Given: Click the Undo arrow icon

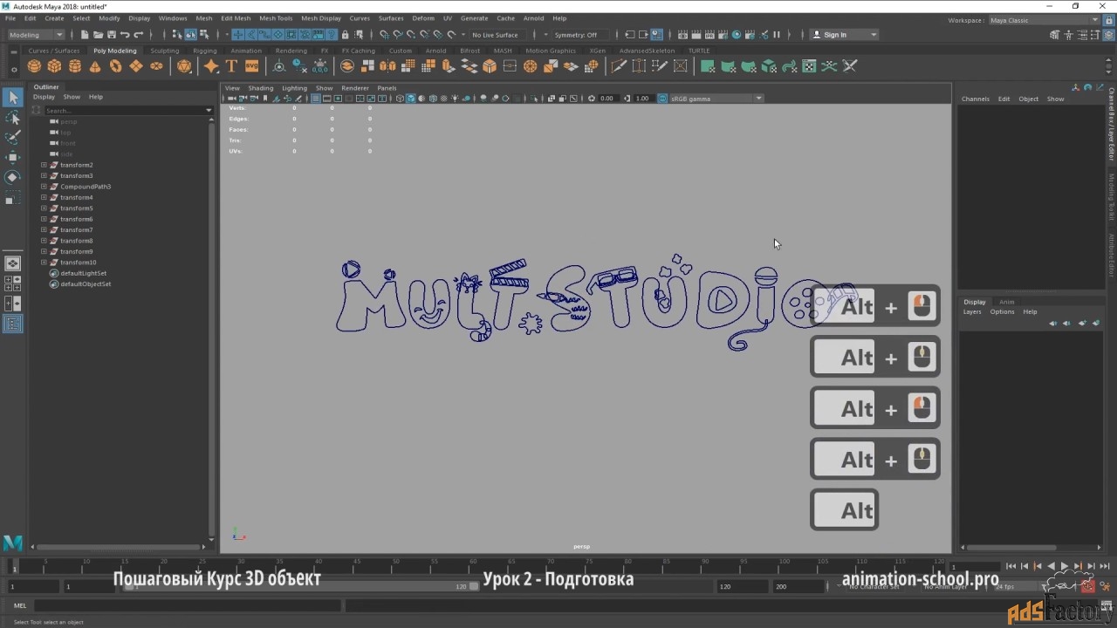Looking at the screenshot, I should (125, 35).
